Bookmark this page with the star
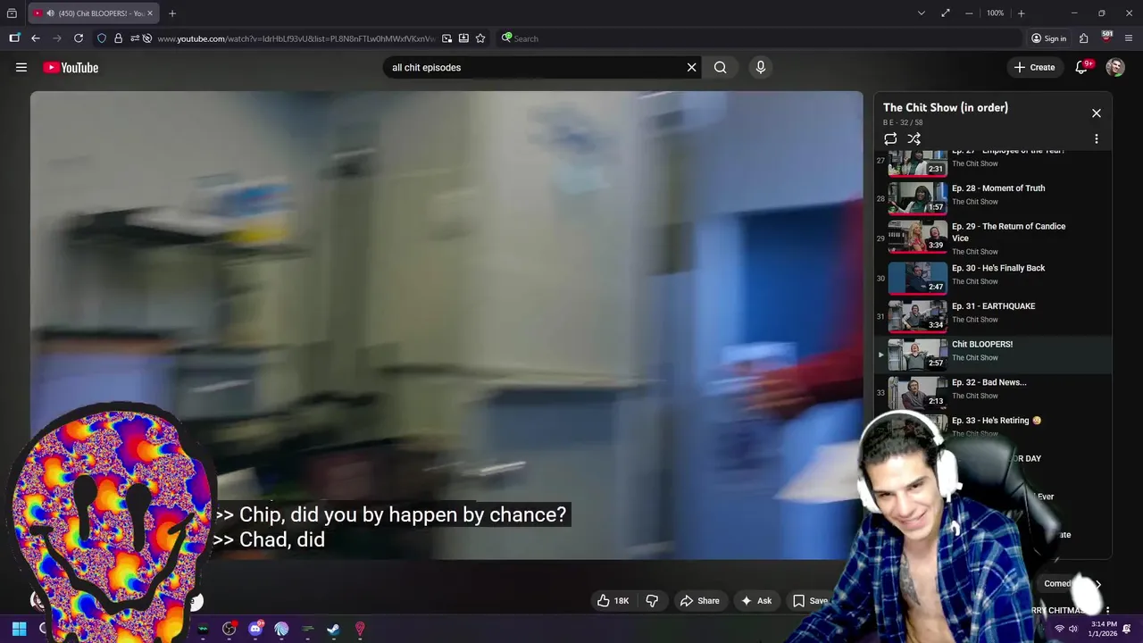 click(480, 38)
